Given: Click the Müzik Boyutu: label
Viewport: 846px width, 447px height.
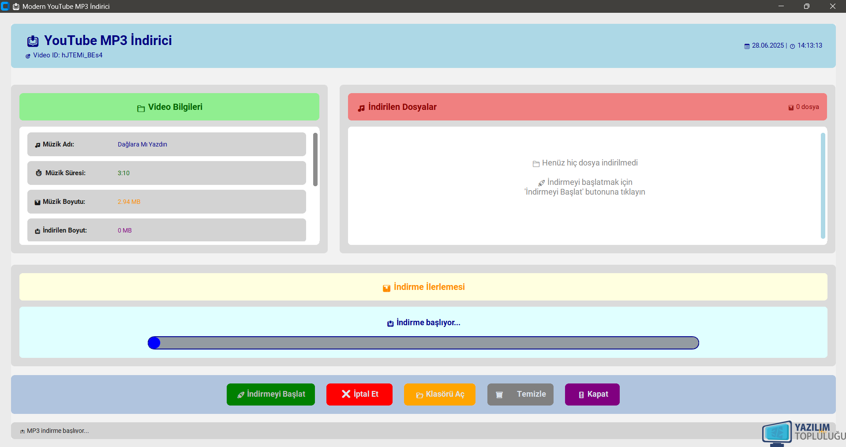Looking at the screenshot, I should (64, 202).
